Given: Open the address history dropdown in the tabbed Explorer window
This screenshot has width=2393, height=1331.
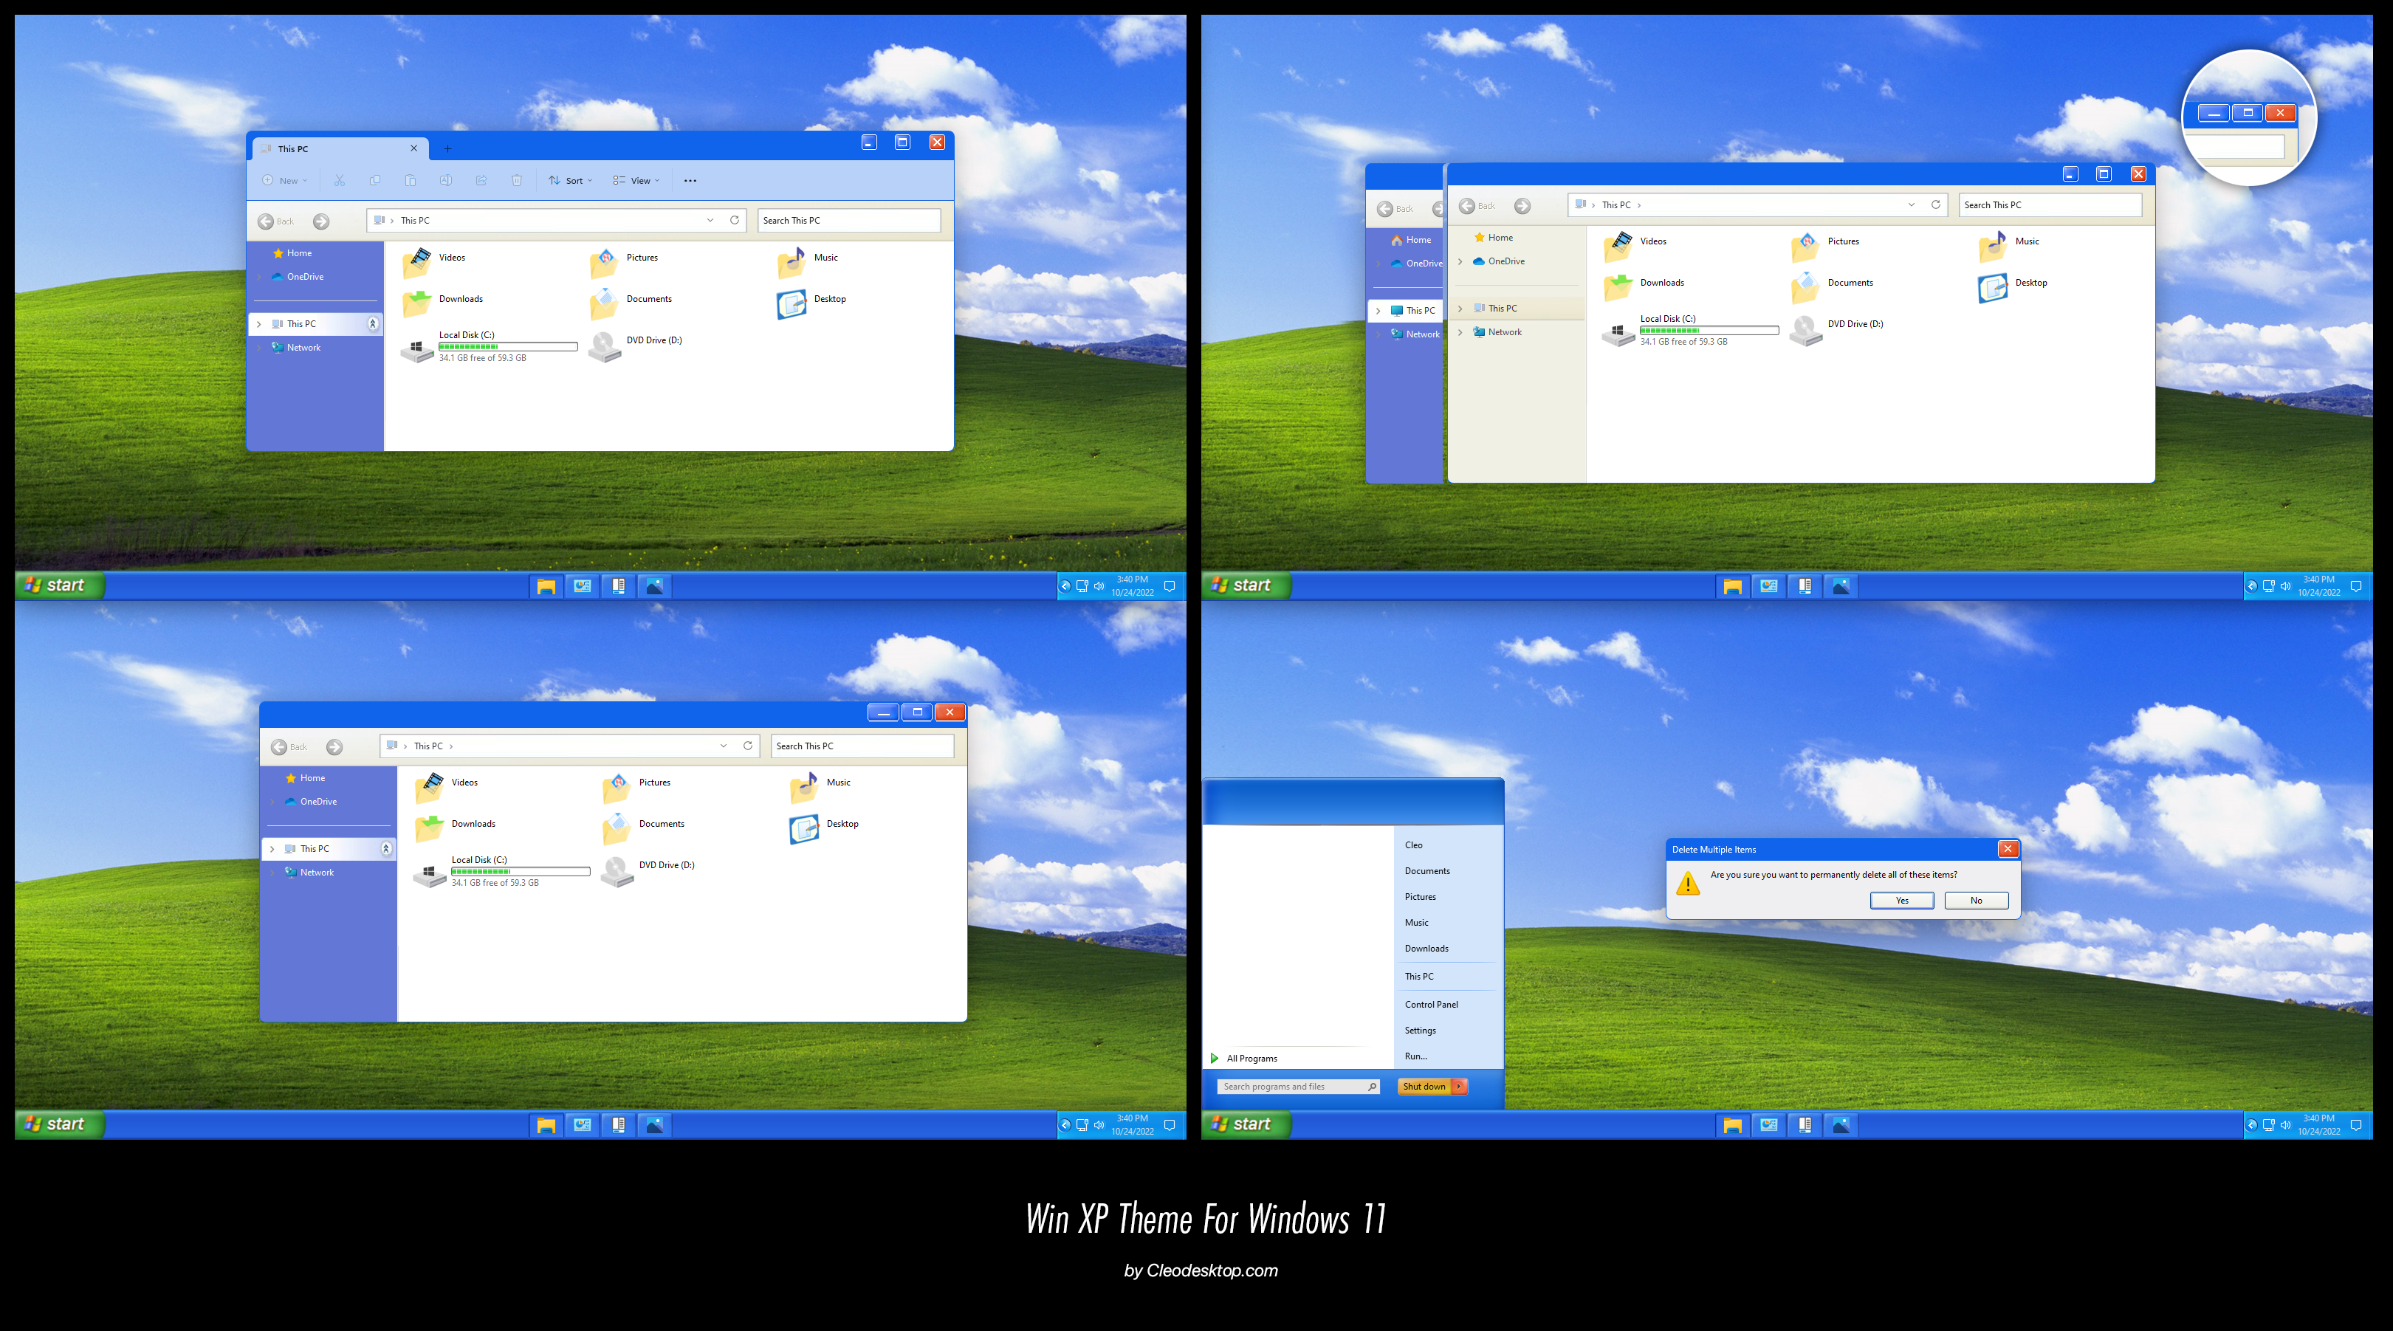Looking at the screenshot, I should pyautogui.click(x=710, y=220).
